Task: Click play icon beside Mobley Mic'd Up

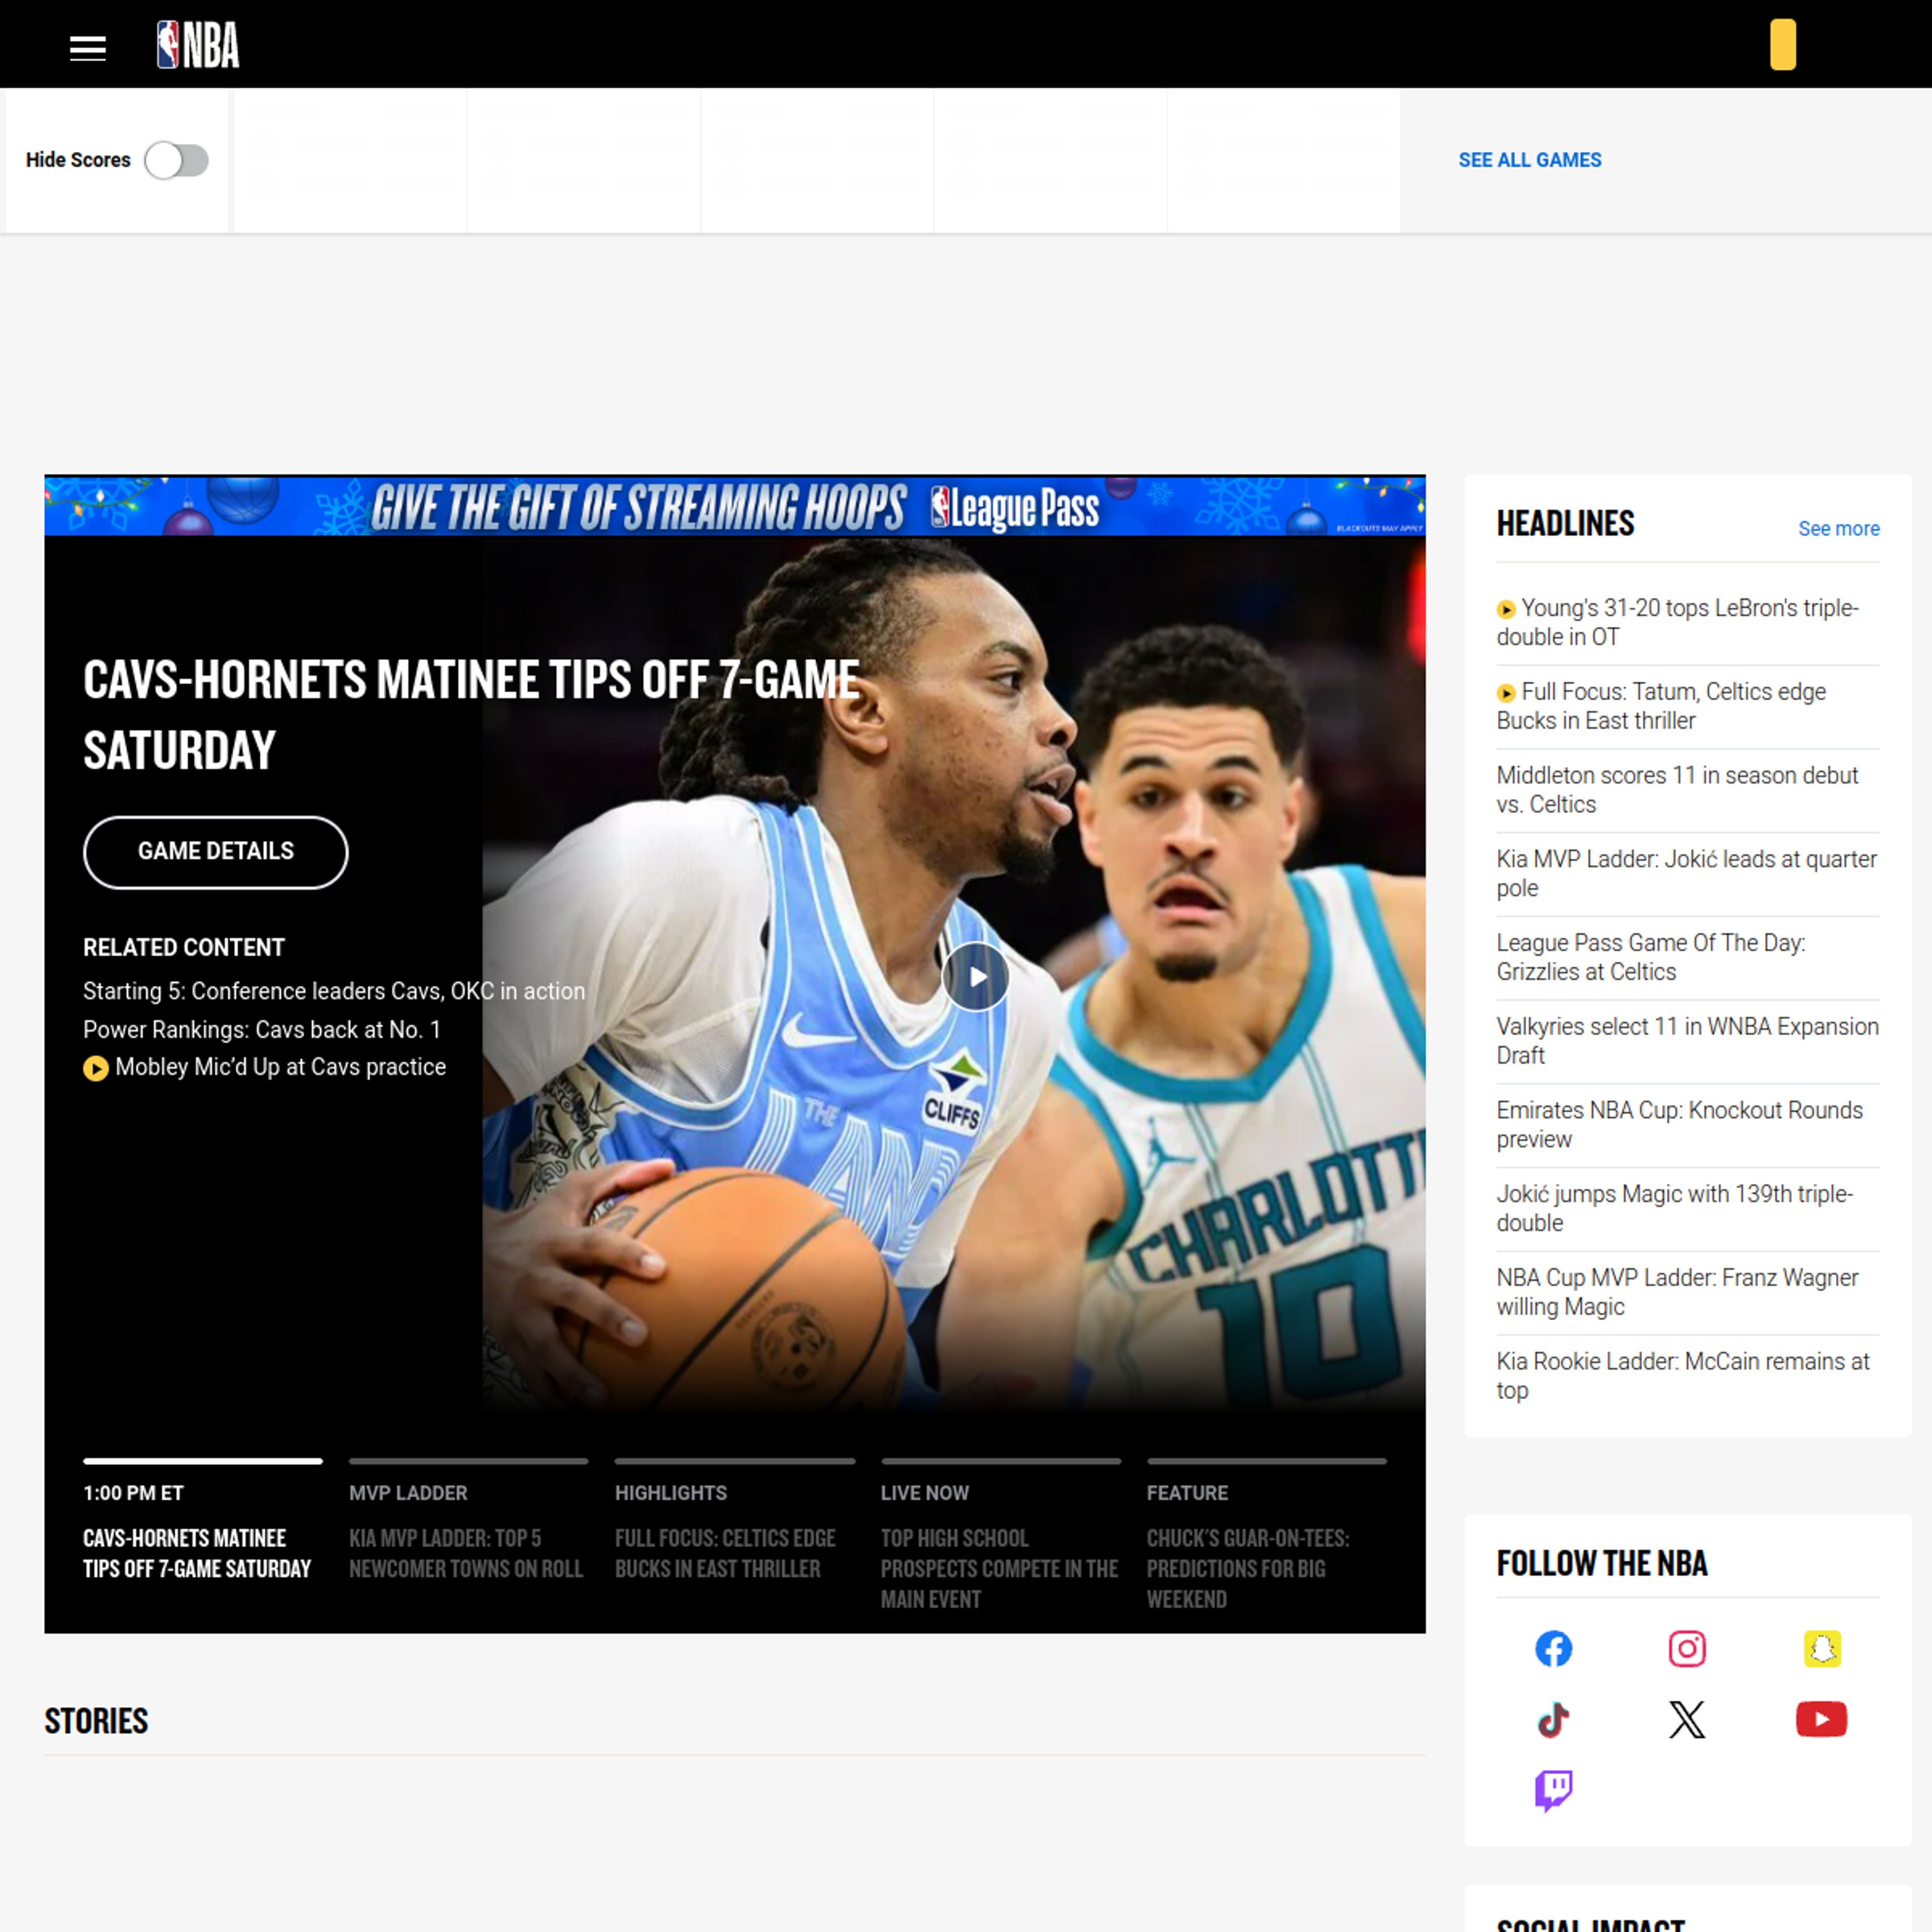Action: tap(95, 1068)
